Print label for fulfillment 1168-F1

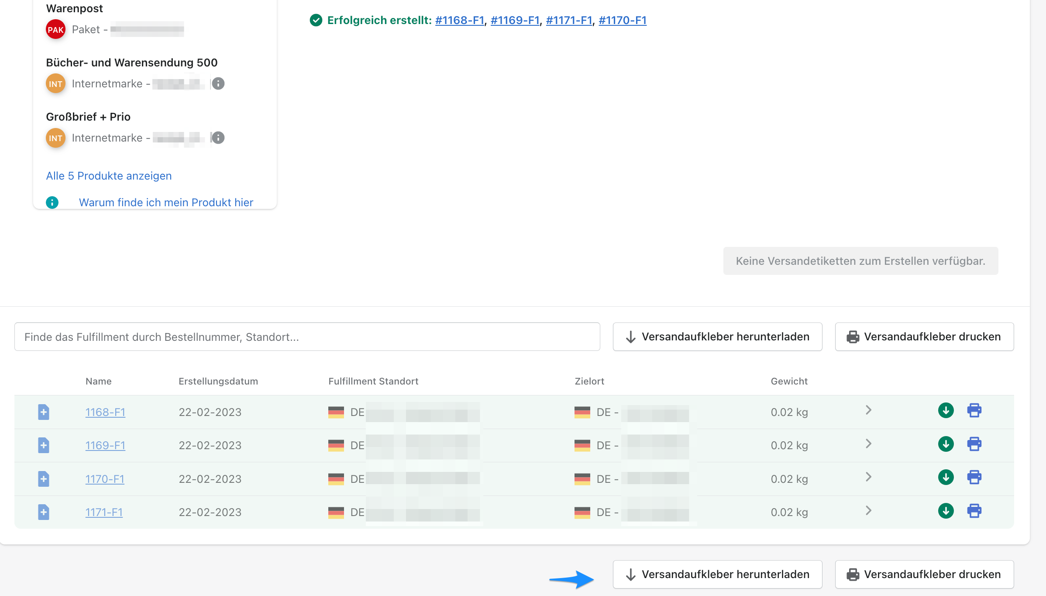tap(974, 410)
